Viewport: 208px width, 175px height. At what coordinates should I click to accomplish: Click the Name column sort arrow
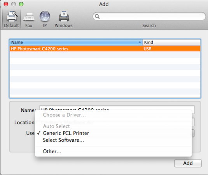[140, 42]
